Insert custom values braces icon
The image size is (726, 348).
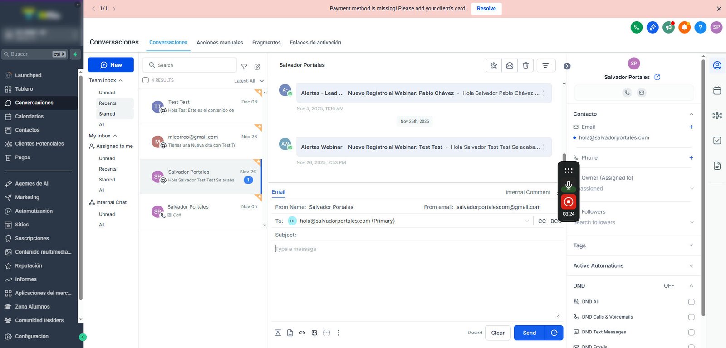click(326, 333)
